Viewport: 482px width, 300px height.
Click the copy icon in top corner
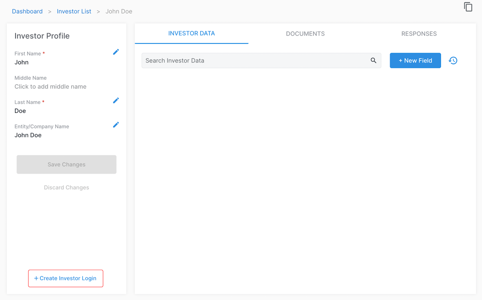pyautogui.click(x=468, y=7)
